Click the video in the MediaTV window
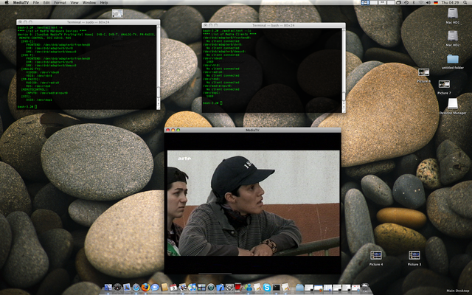The width and height of the screenshot is (472, 295). pyautogui.click(x=253, y=204)
